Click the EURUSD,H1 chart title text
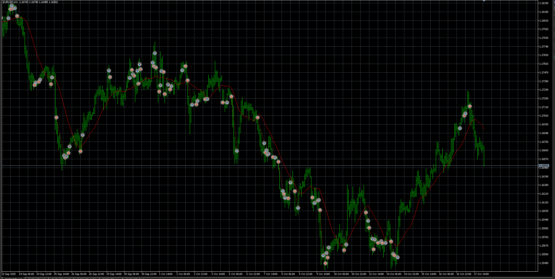The width and height of the screenshot is (555, 279). point(10,2)
